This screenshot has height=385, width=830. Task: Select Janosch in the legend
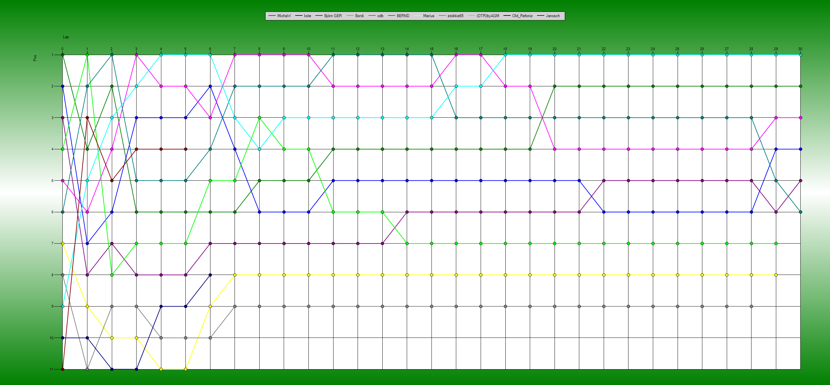click(552, 16)
